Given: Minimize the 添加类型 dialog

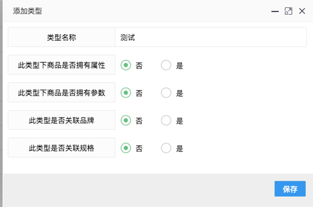Looking at the screenshot, I should [x=275, y=11].
